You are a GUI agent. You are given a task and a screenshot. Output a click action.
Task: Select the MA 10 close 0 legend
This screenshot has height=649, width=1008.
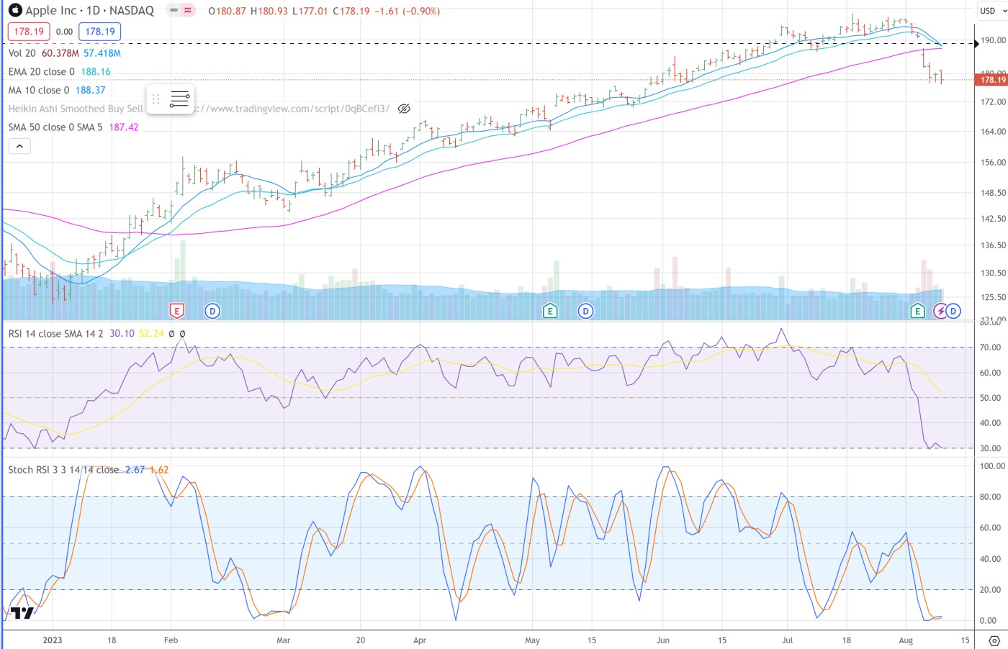39,91
